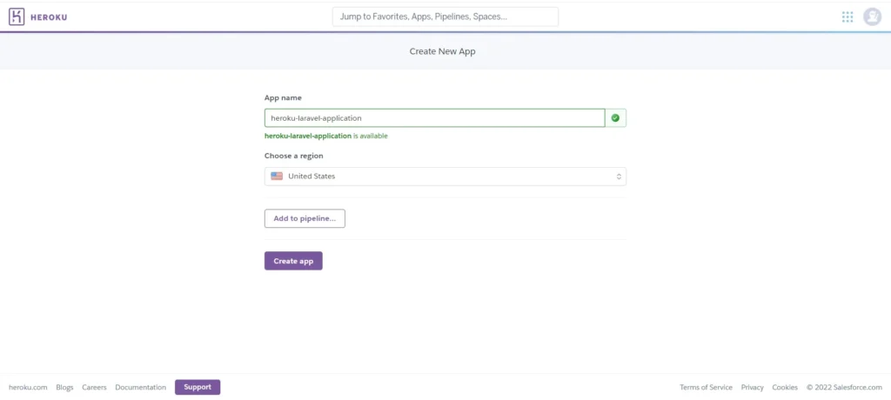
Task: Click the Add to pipeline button
Action: point(305,218)
